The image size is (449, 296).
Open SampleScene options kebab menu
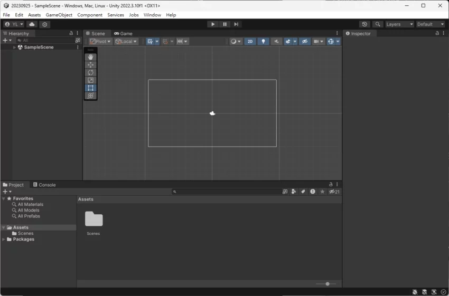pyautogui.click(x=78, y=47)
